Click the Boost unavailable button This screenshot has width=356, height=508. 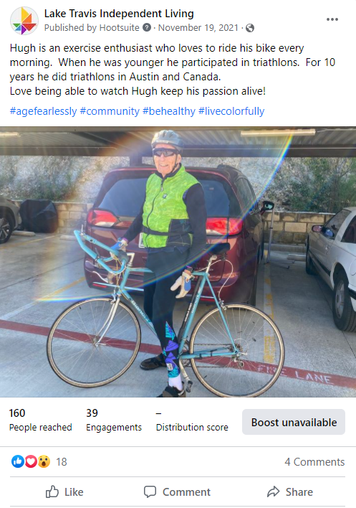294,422
